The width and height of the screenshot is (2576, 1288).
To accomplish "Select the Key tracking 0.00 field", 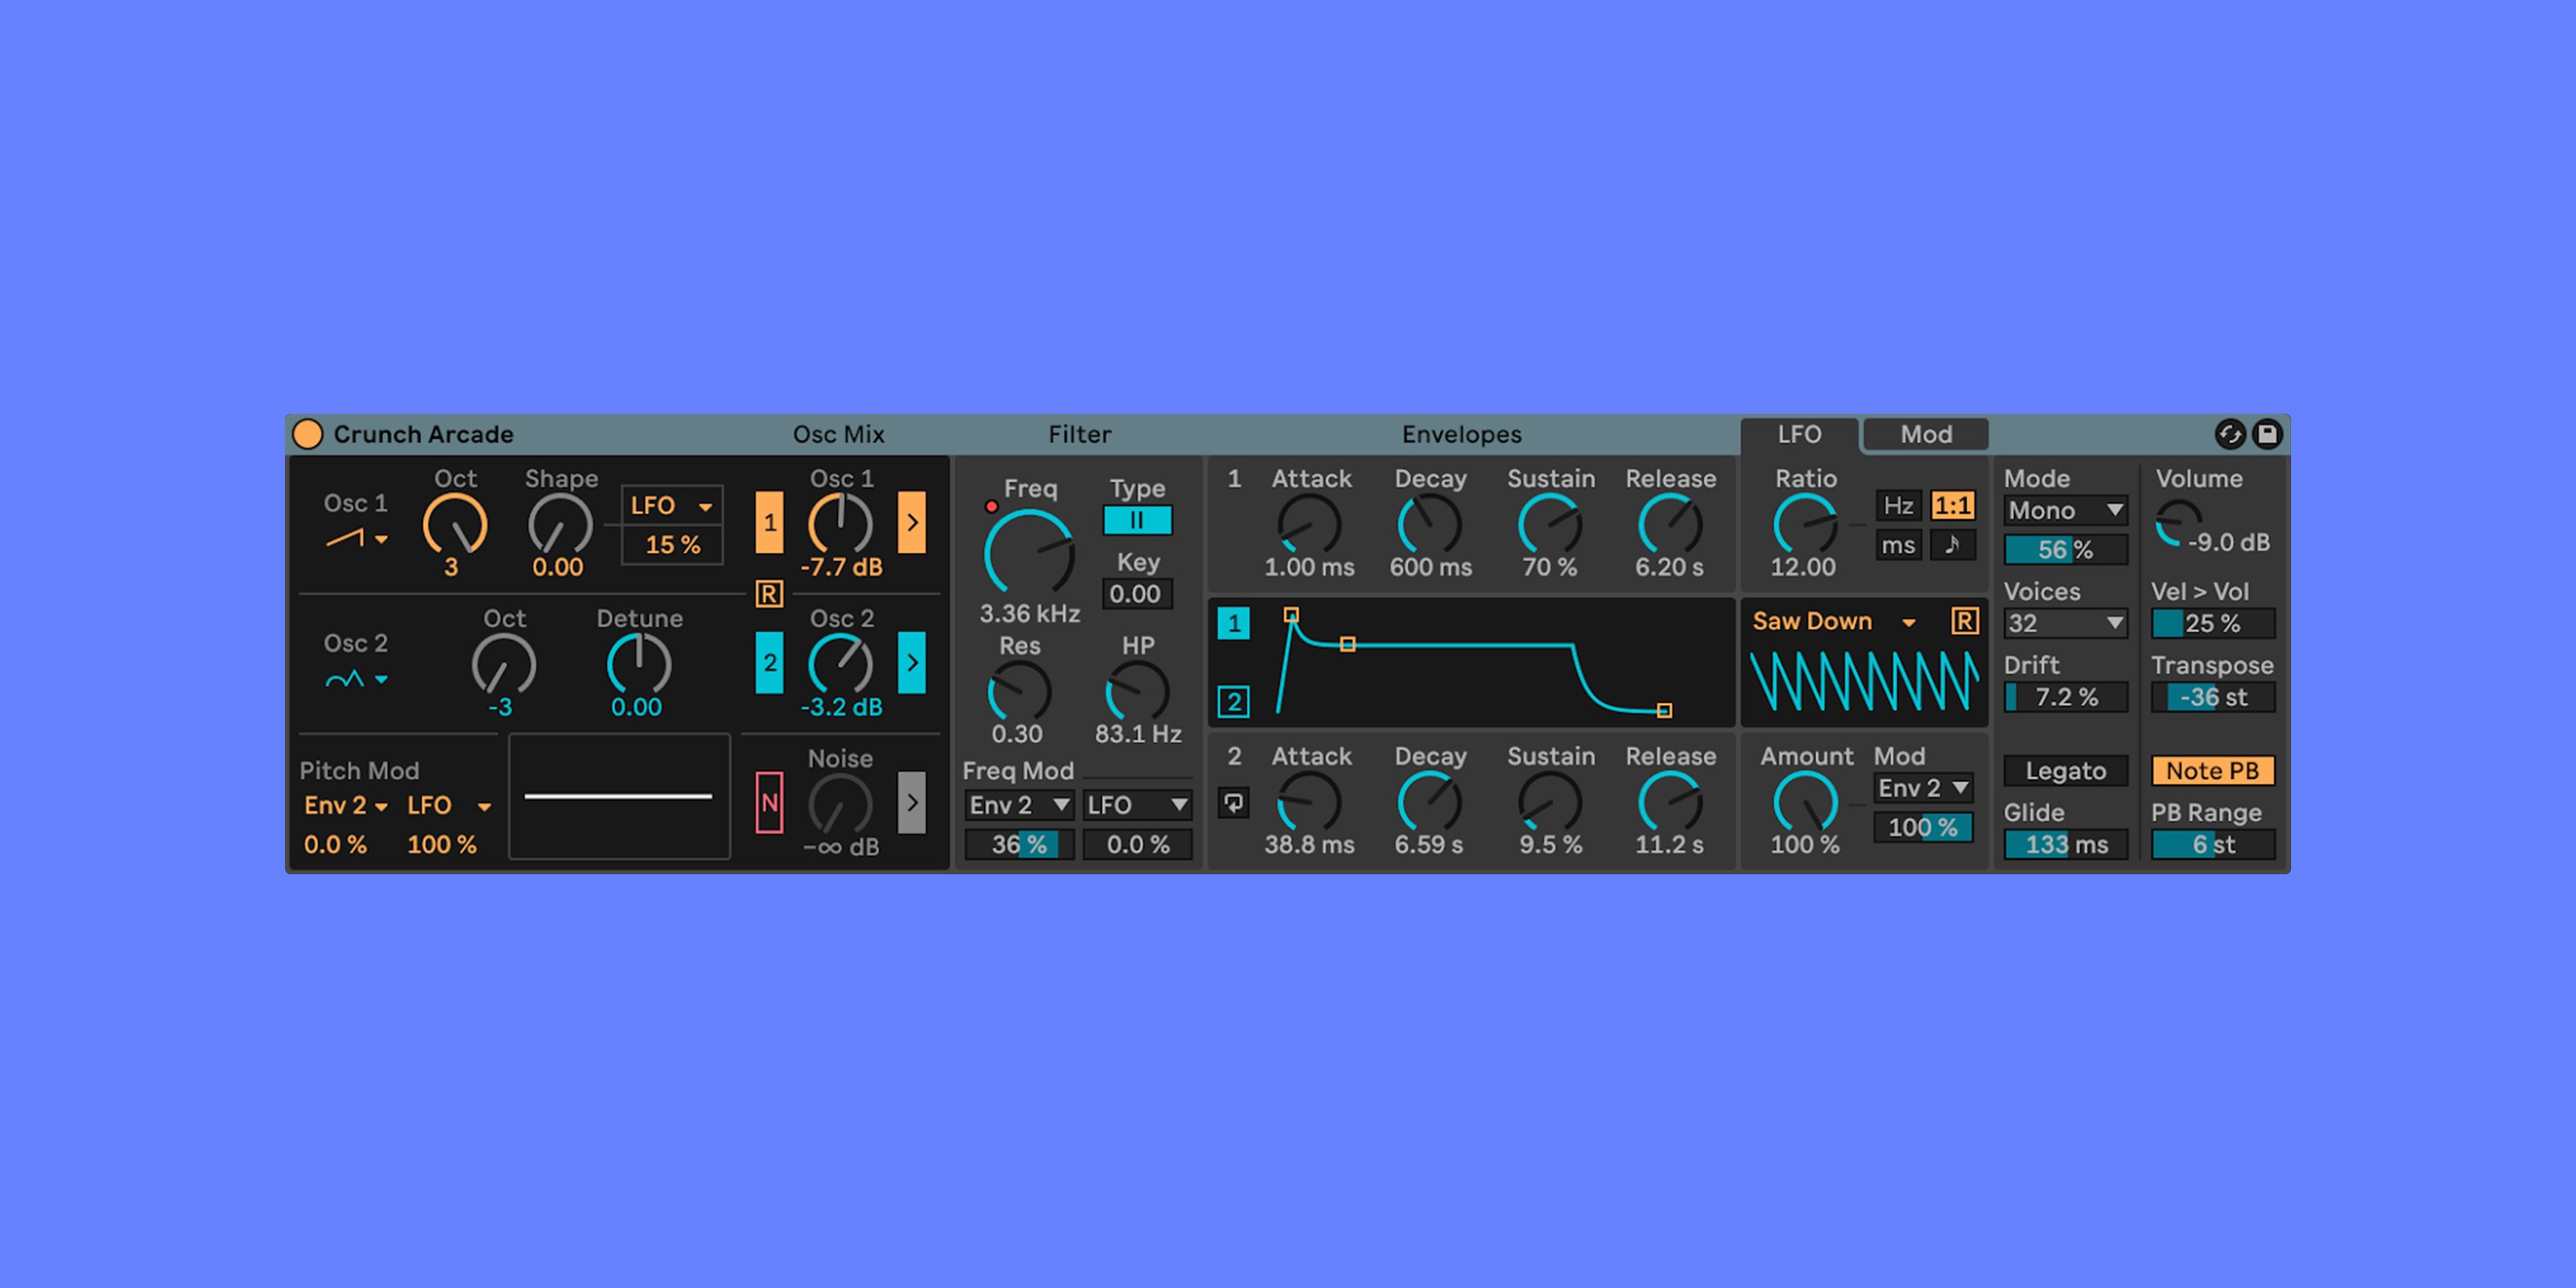I will [x=1136, y=594].
